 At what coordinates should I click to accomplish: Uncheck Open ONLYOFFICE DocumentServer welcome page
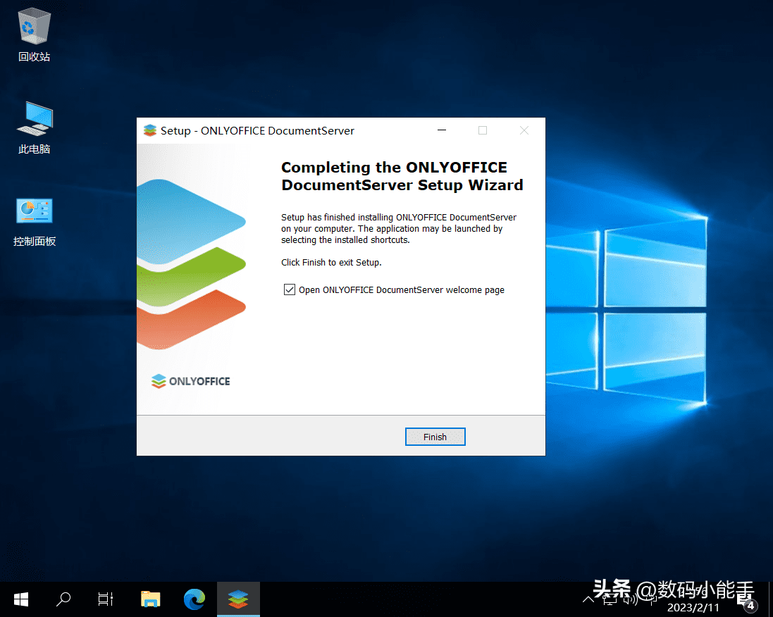(x=289, y=289)
